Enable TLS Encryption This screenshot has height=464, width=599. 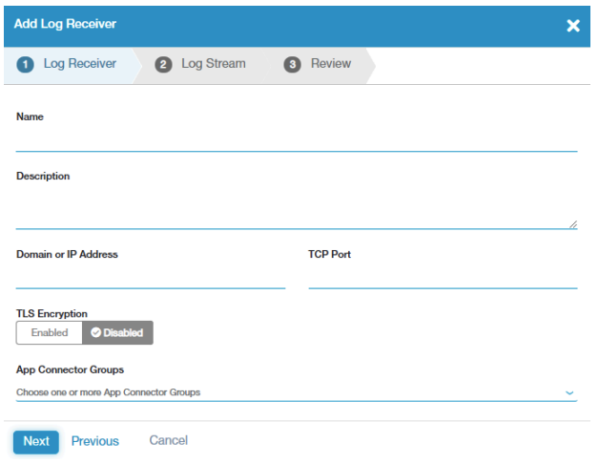tap(50, 333)
